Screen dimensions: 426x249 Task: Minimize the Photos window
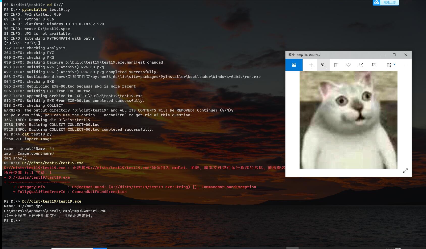tap(383, 55)
